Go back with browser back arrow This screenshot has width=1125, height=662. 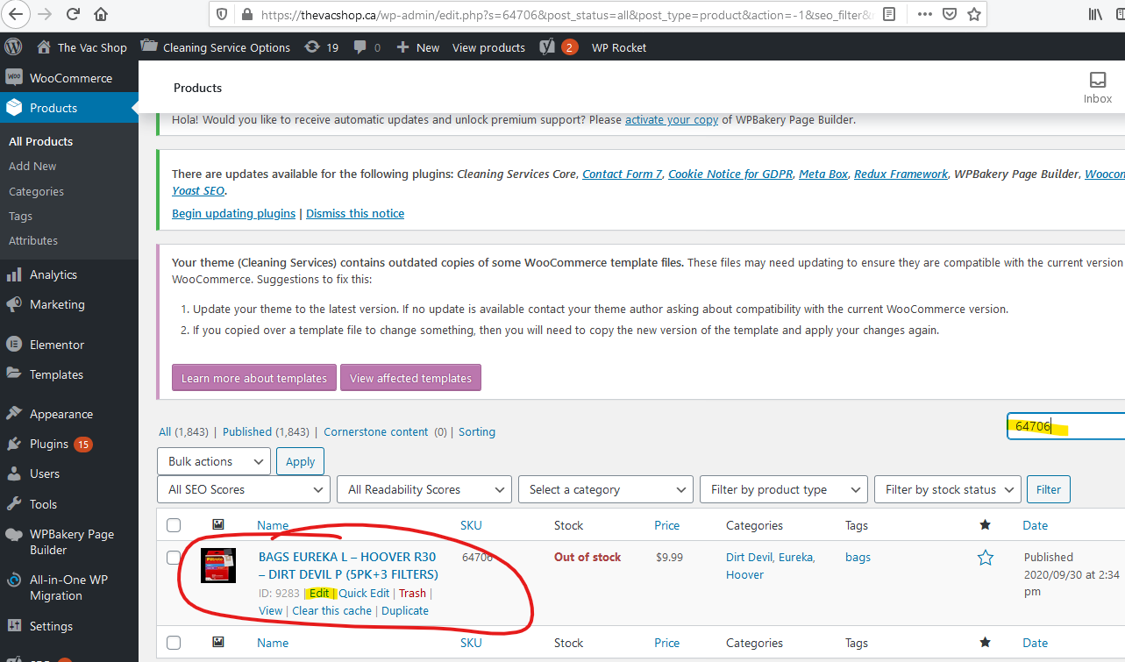[x=17, y=14]
